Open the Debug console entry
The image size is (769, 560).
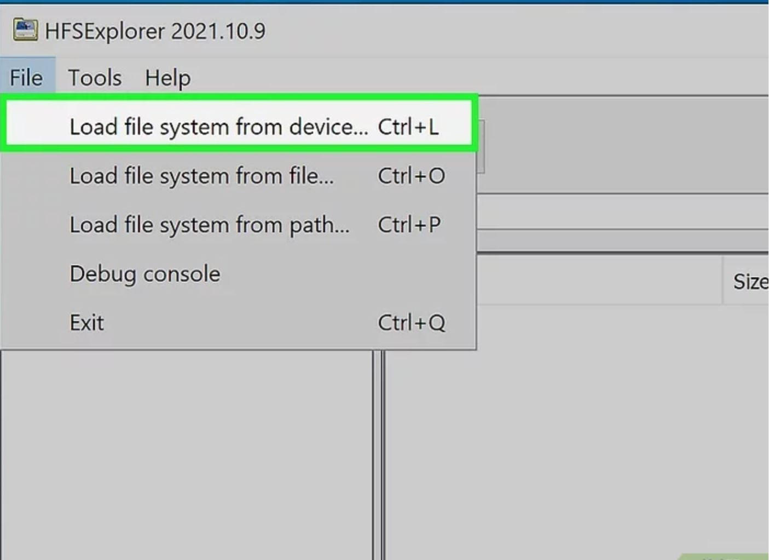pyautogui.click(x=239, y=273)
